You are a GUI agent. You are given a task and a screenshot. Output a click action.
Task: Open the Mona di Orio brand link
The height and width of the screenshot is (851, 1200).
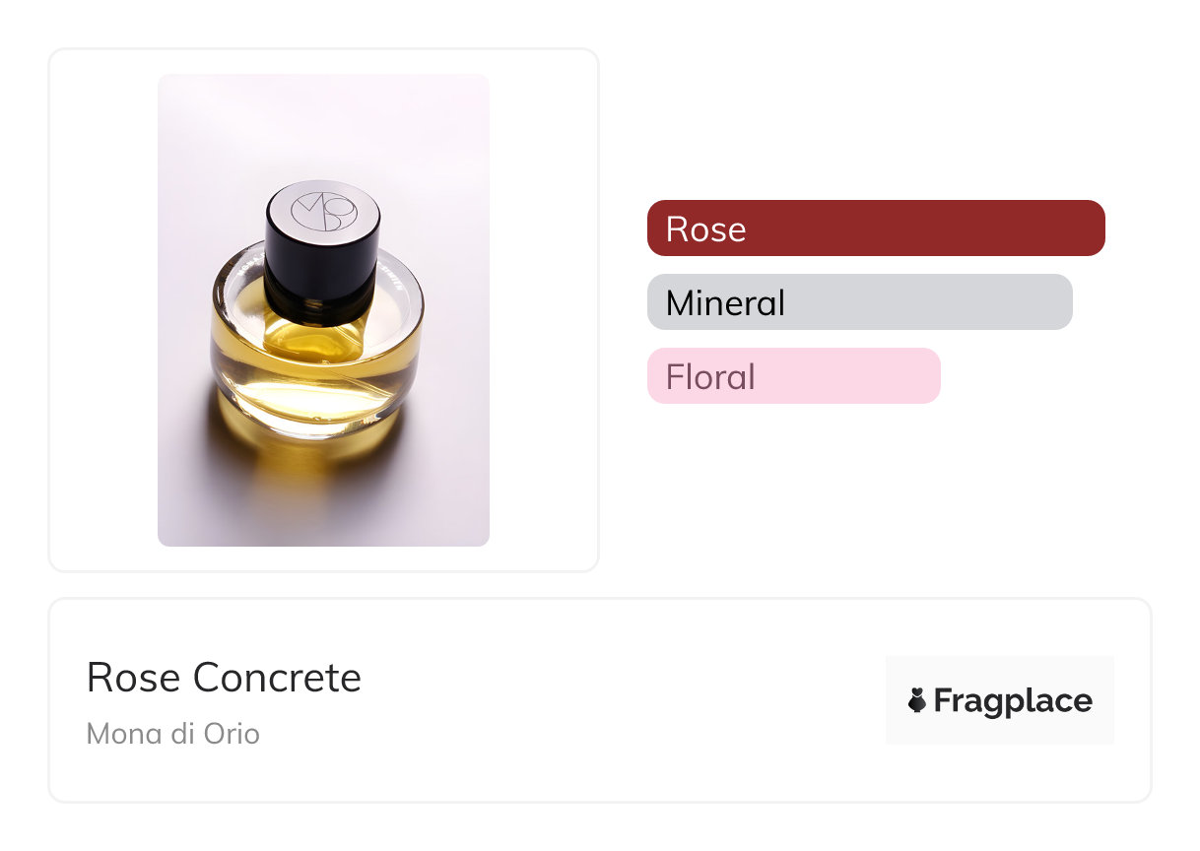click(x=172, y=734)
